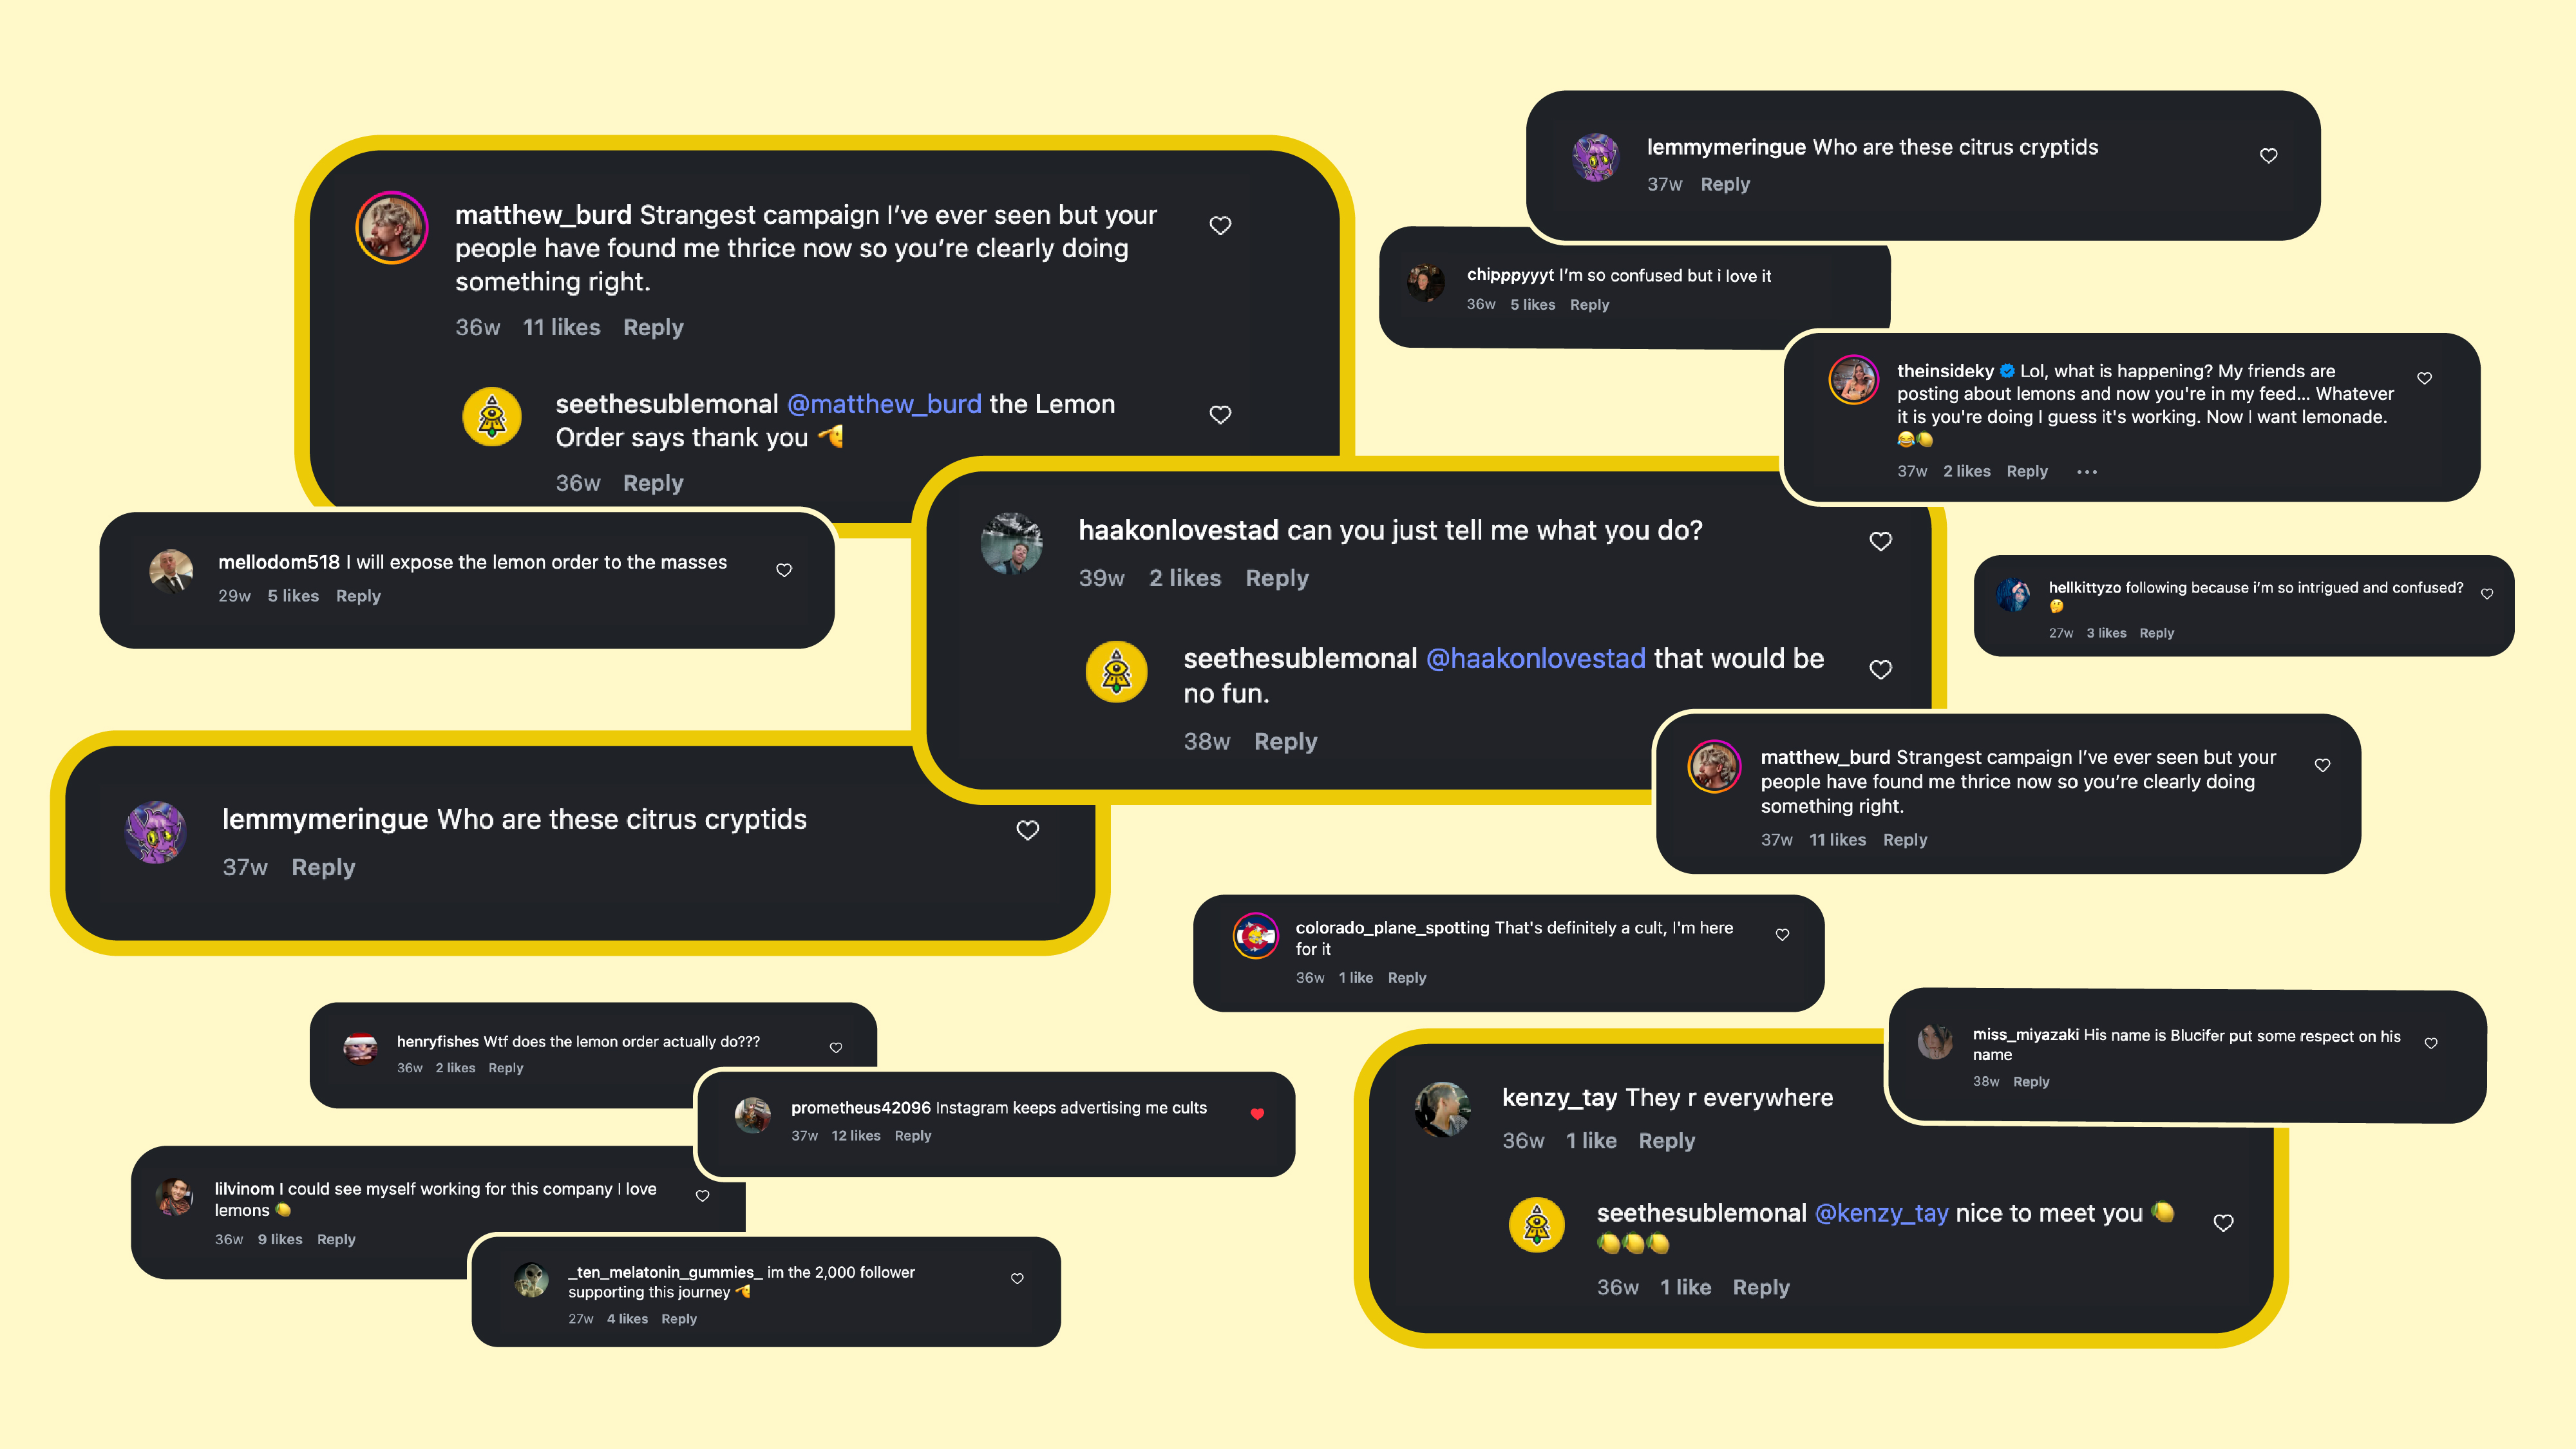Open haakonlovestad's profile avatar
Image resolution: width=2576 pixels, height=1449 pixels.
[x=1011, y=543]
